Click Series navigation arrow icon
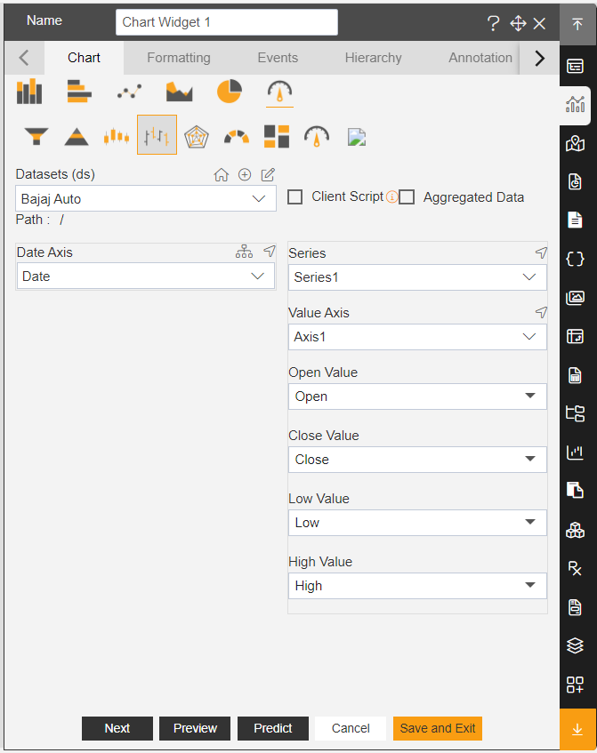This screenshot has height=753, width=597. 541,252
